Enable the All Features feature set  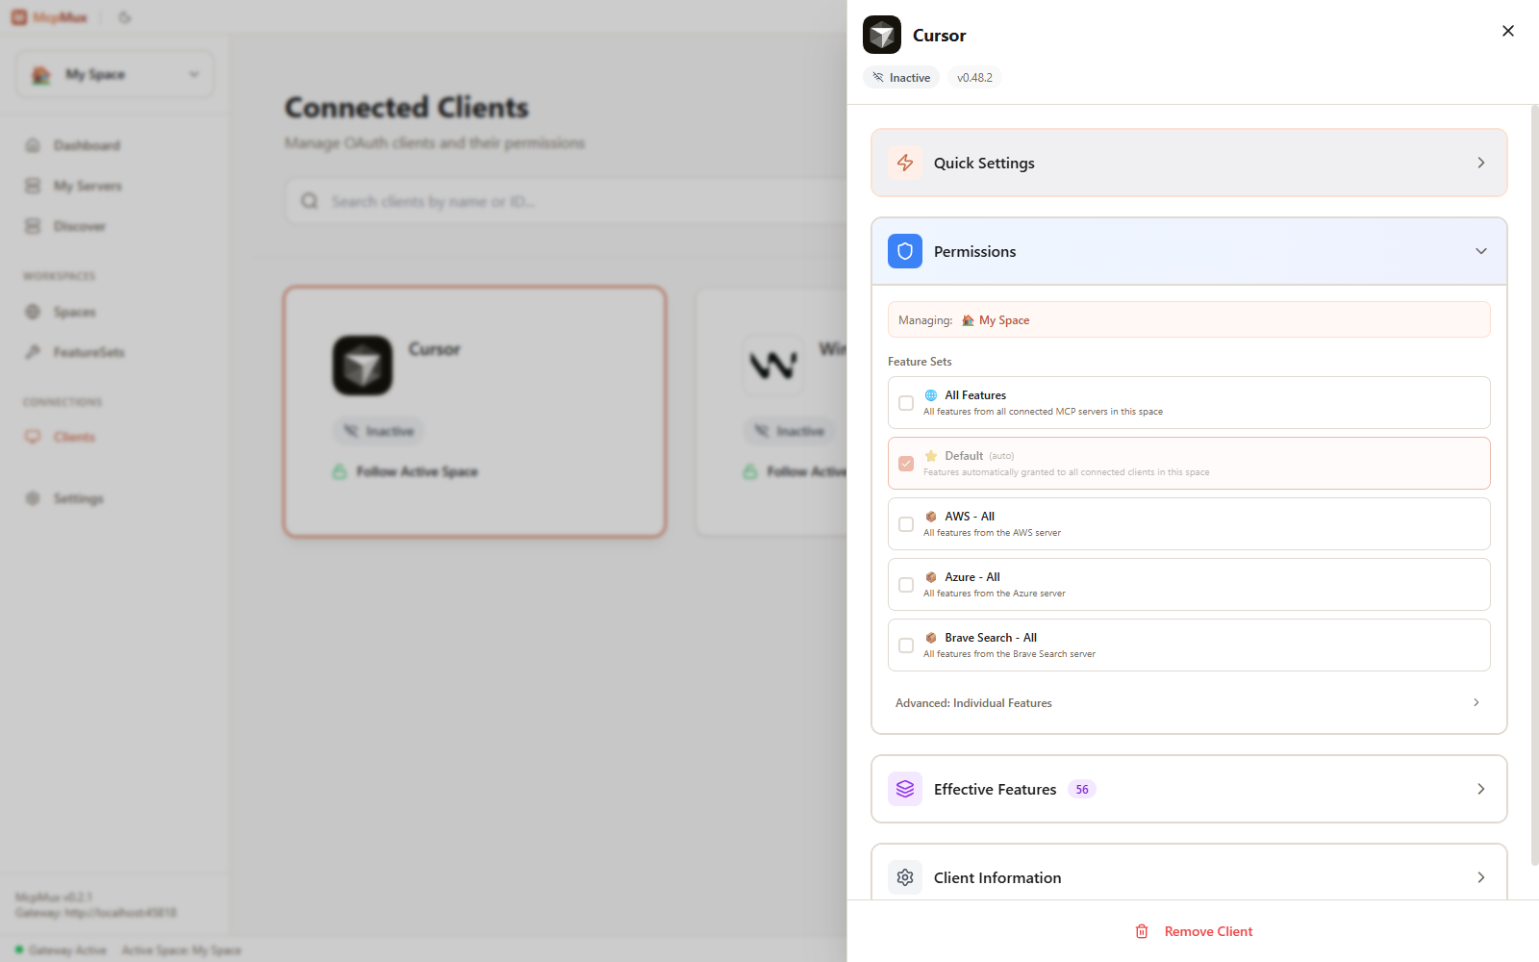click(x=905, y=403)
